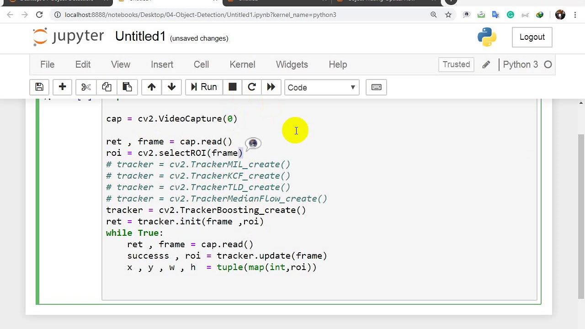Restart kernel and run all fast-forward icon

pos(271,87)
